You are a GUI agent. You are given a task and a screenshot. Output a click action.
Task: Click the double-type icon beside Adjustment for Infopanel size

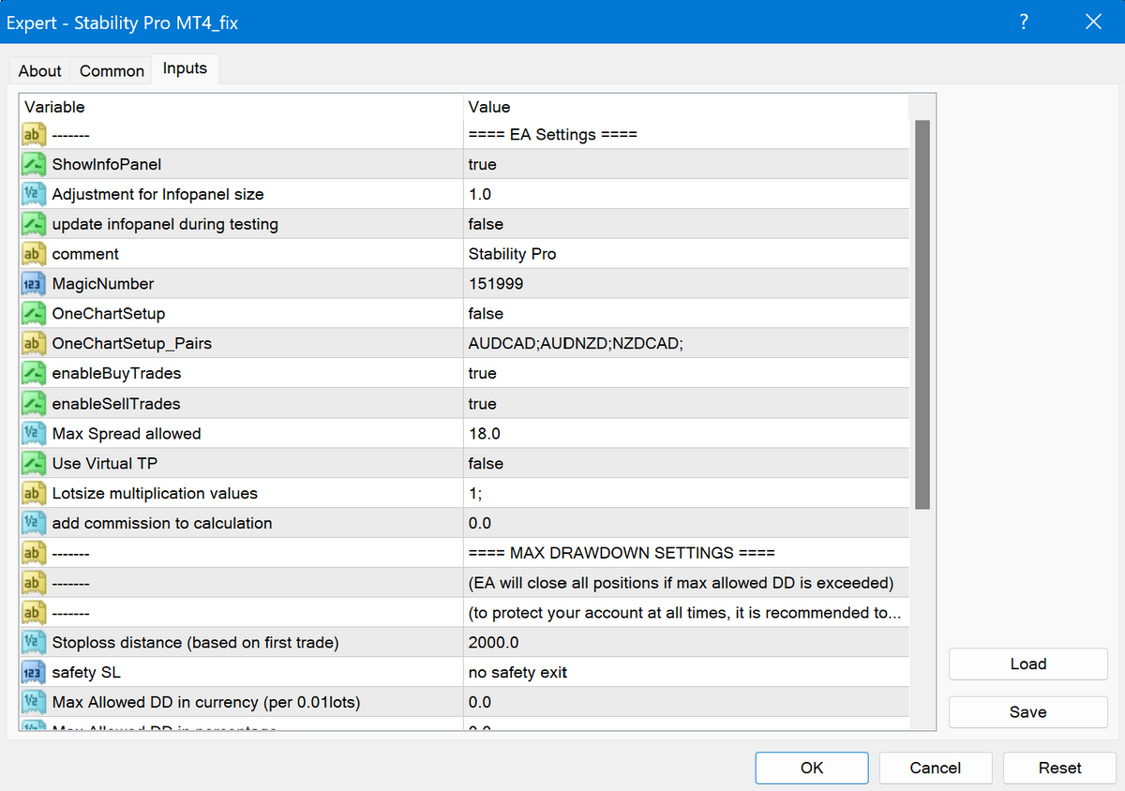pyautogui.click(x=34, y=194)
